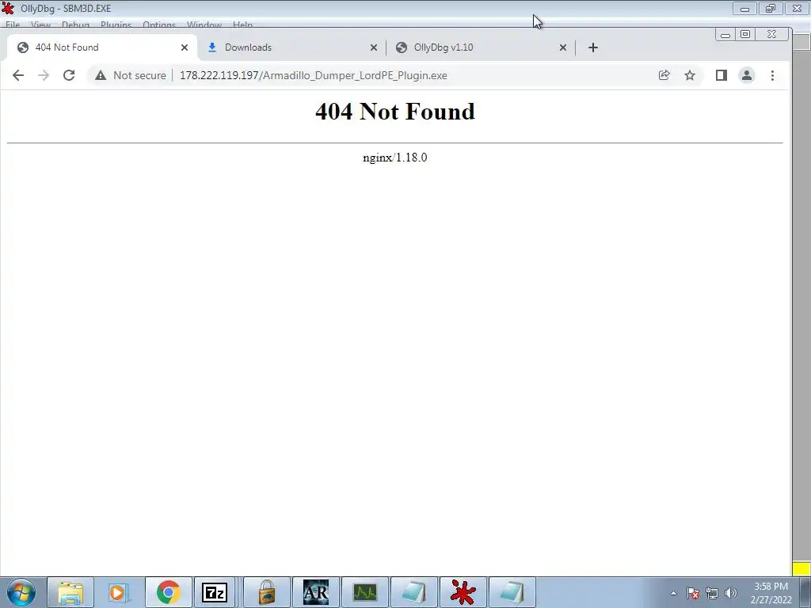Switch to the Downloads tab
The height and width of the screenshot is (608, 811).
292,47
